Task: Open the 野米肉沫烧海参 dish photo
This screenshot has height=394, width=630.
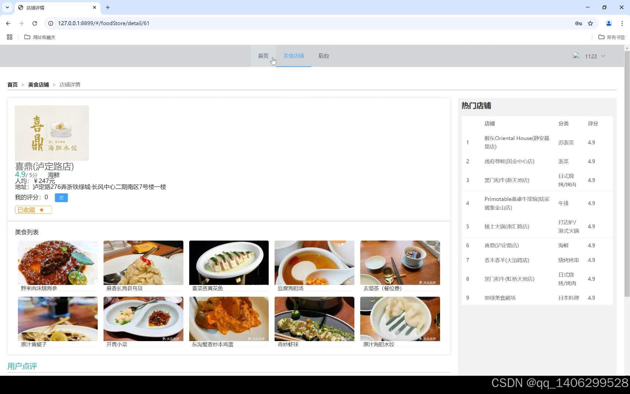Action: [58, 263]
